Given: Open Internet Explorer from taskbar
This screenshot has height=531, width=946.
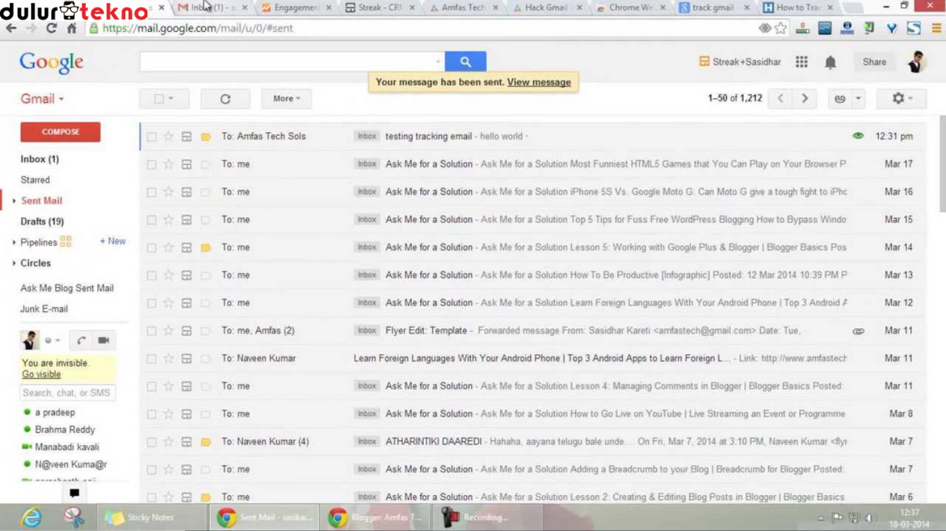Looking at the screenshot, I should tap(31, 517).
